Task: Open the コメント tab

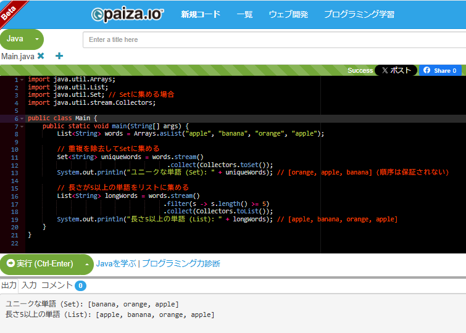Action: tap(57, 286)
